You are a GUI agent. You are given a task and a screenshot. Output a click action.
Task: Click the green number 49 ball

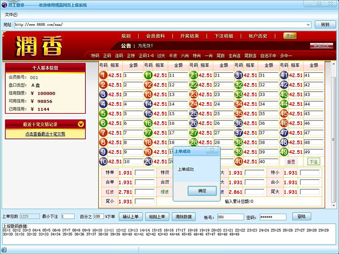pyautogui.click(x=284, y=152)
